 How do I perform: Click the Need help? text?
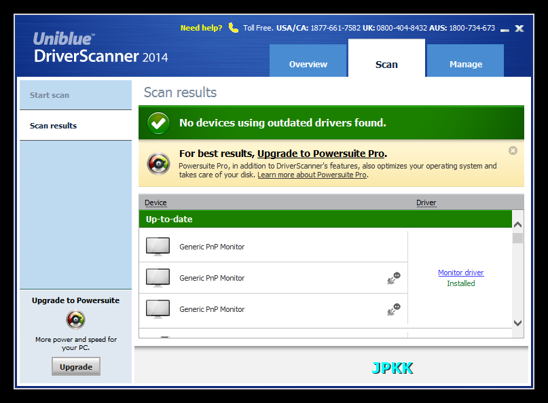[201, 28]
